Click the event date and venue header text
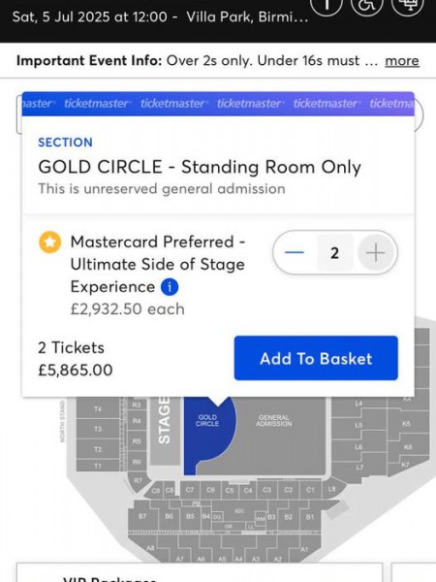 pyautogui.click(x=160, y=16)
